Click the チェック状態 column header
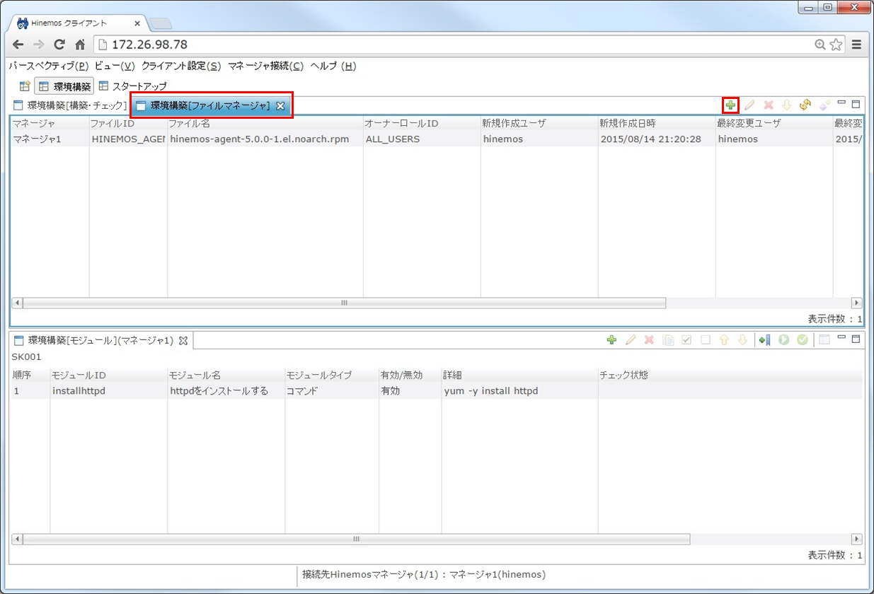 pos(730,375)
